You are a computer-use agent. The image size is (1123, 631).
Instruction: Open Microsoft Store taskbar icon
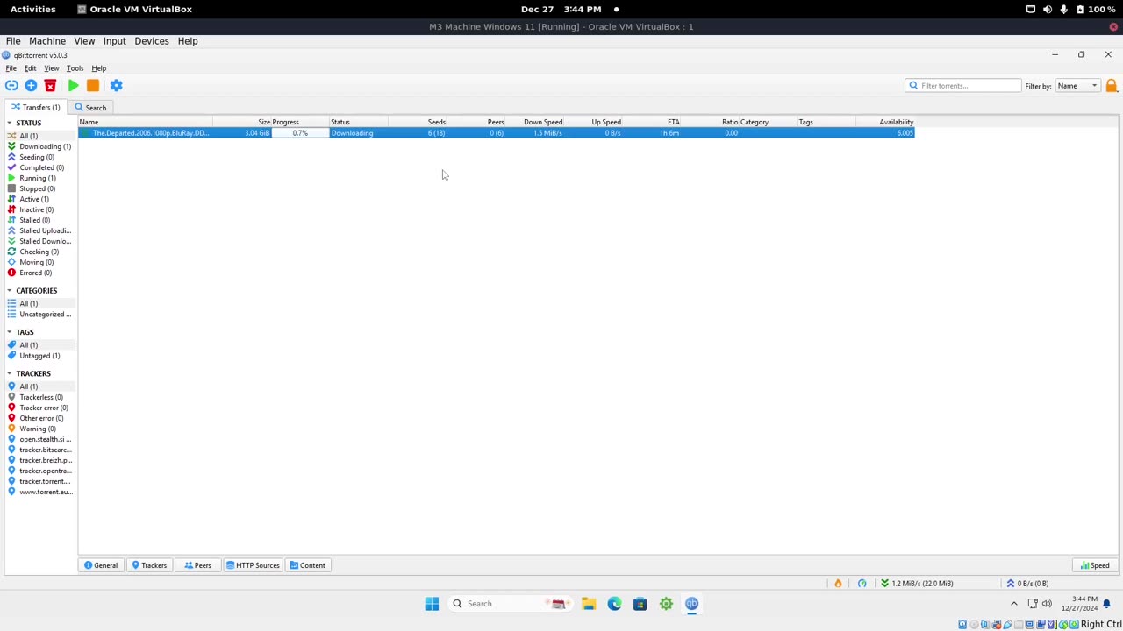coord(640,604)
